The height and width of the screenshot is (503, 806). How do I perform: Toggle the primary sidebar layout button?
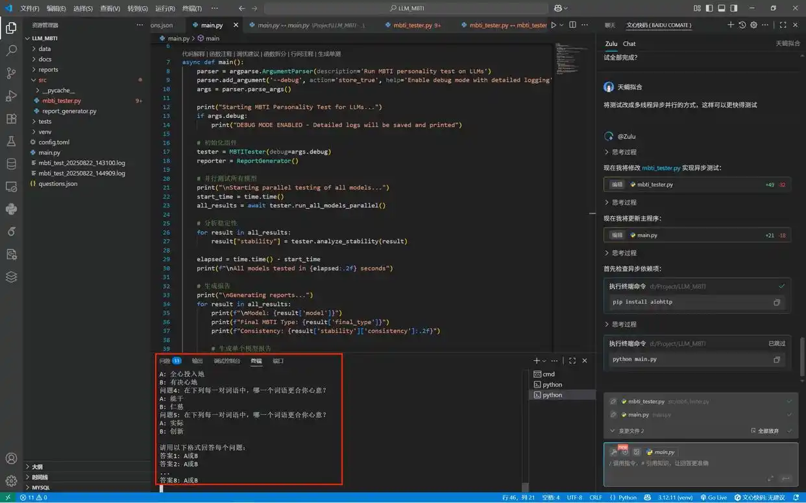(709, 8)
